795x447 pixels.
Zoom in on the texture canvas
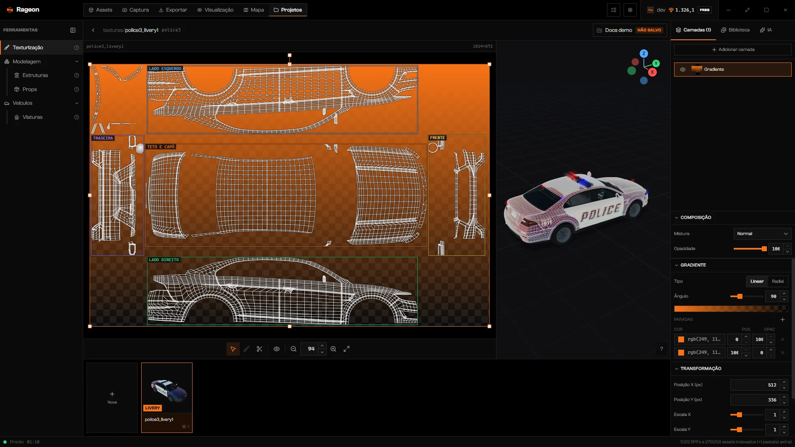[x=333, y=349]
